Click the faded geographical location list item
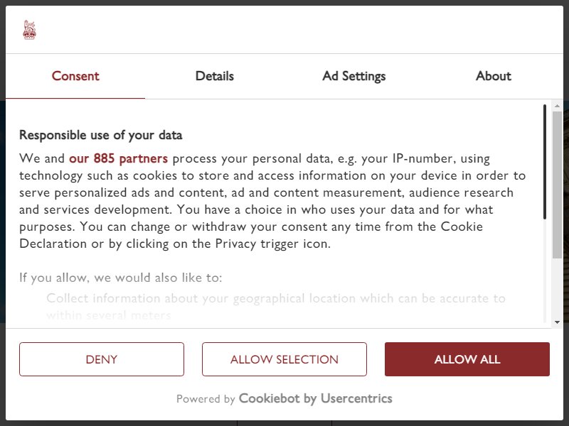 point(276,307)
